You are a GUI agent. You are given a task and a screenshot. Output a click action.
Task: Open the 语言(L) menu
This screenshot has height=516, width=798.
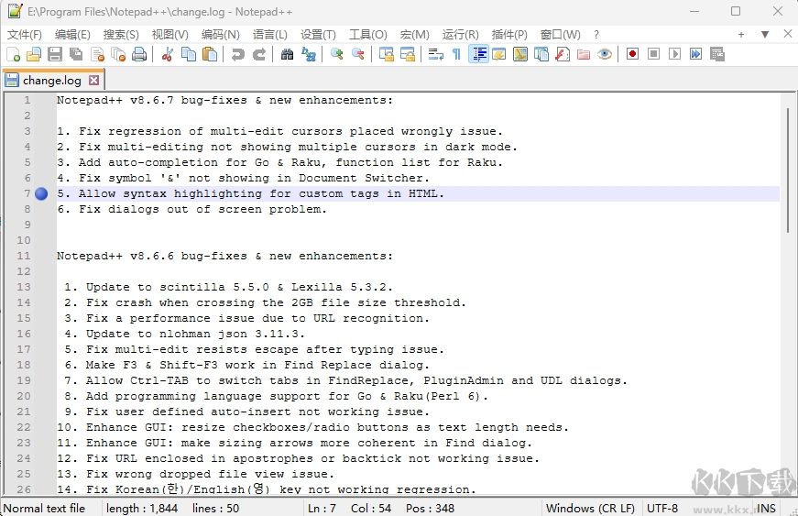click(x=270, y=35)
